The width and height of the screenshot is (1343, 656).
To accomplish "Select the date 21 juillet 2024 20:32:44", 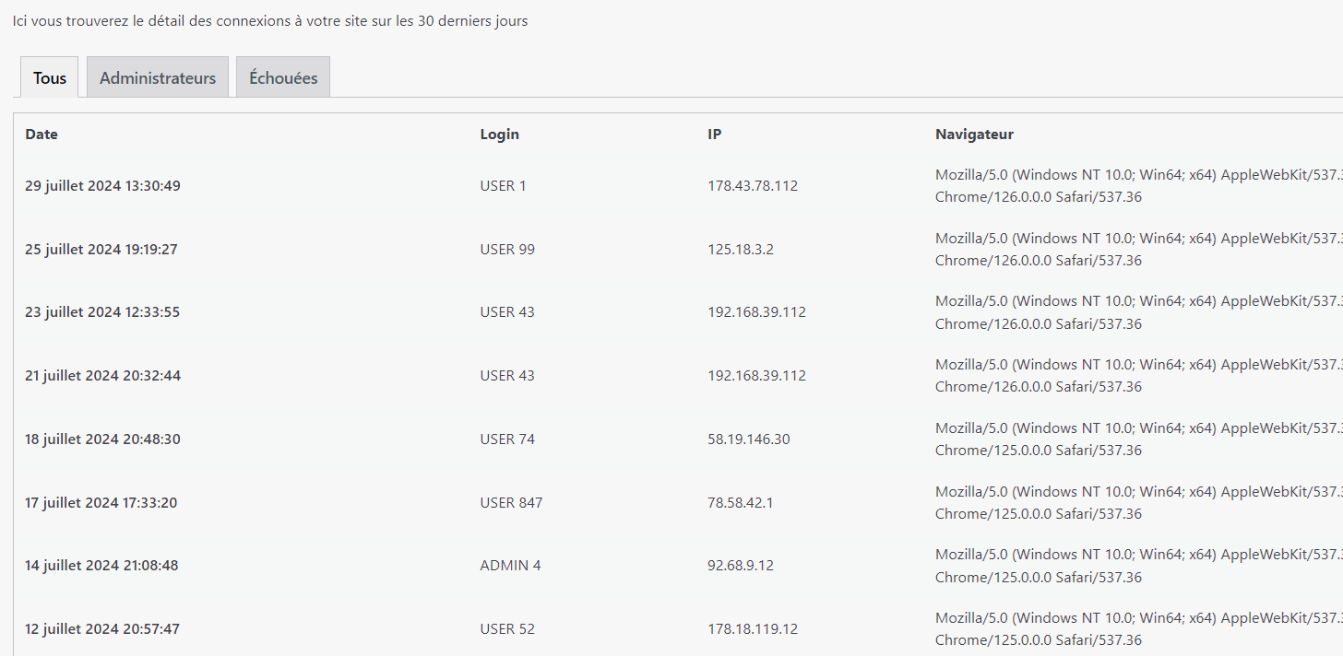I will [102, 376].
